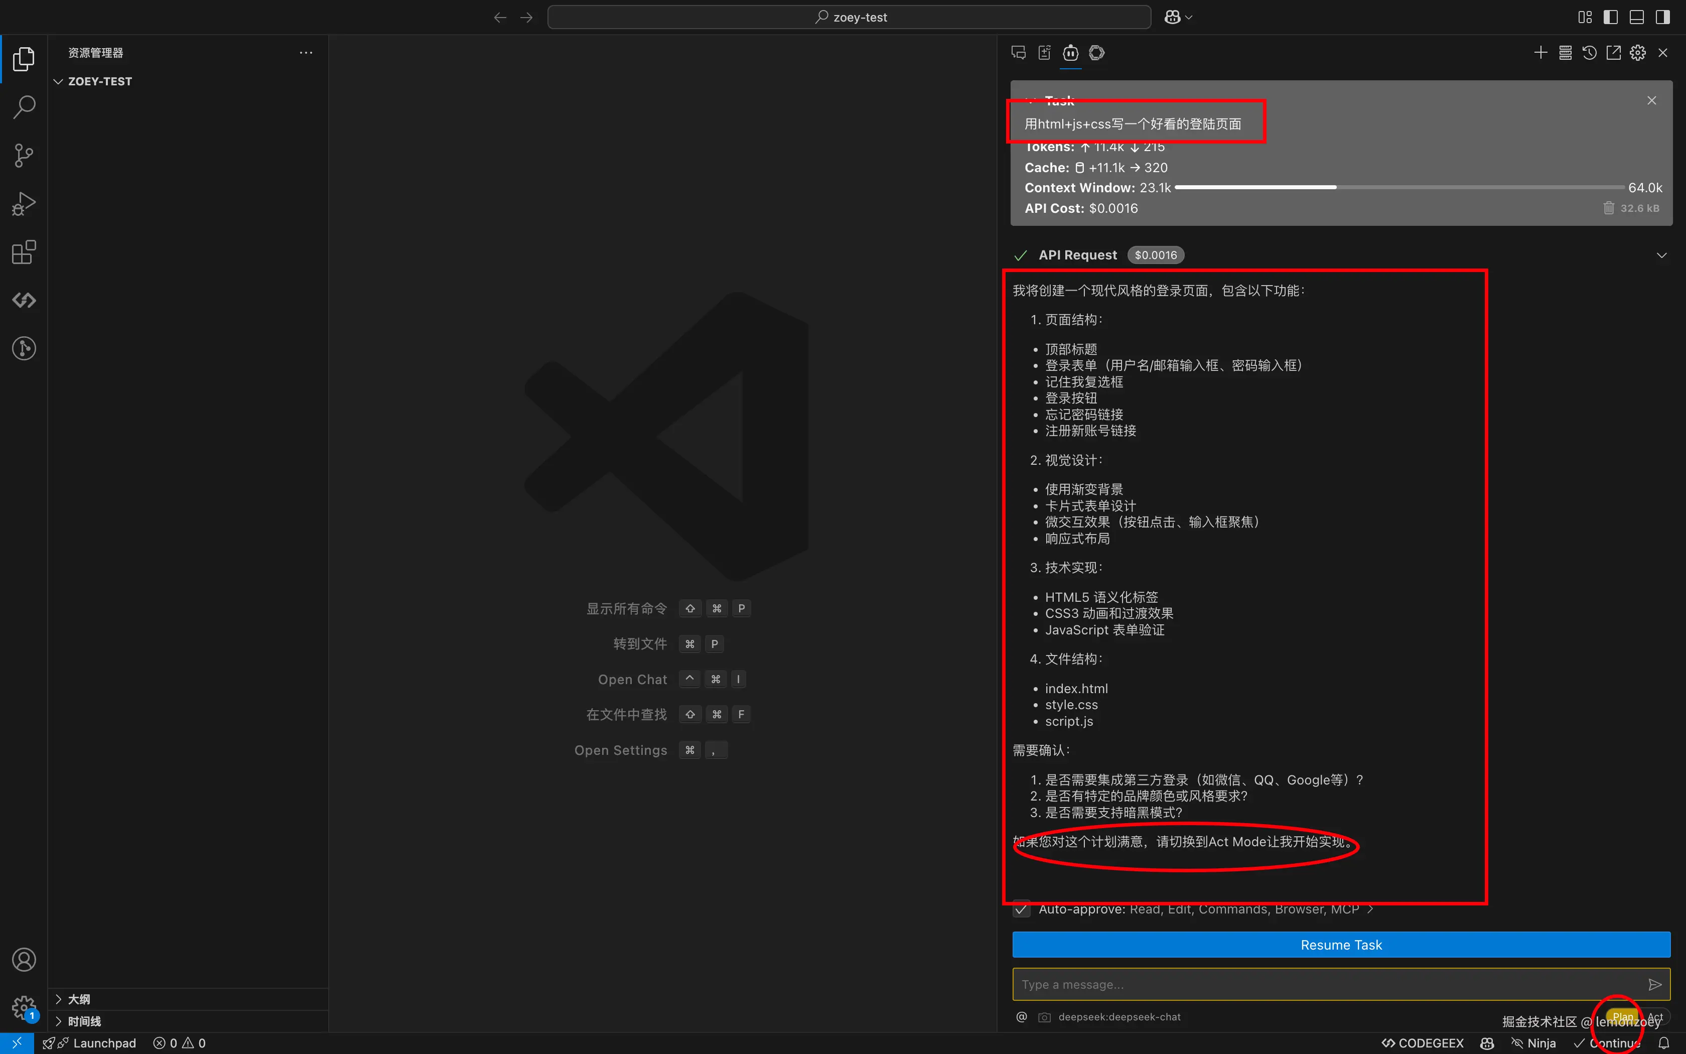The image size is (1686, 1054).
Task: Open the Search view in activity bar
Action: 24,106
